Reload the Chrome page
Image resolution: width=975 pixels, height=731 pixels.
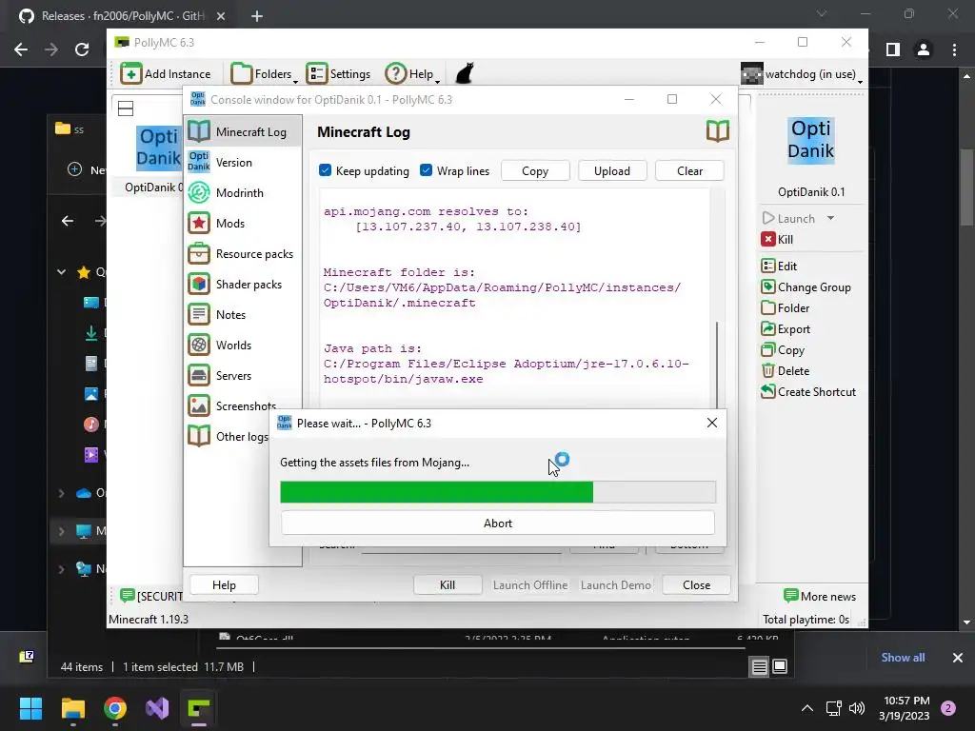click(x=82, y=49)
